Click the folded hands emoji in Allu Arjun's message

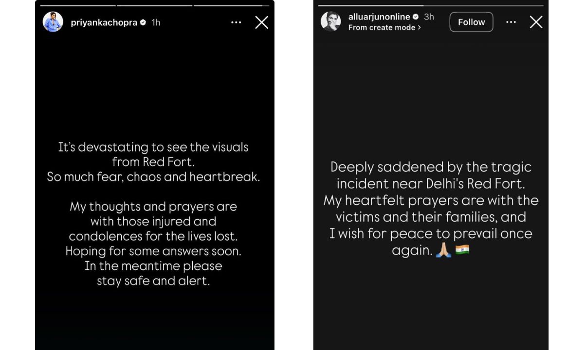point(443,250)
